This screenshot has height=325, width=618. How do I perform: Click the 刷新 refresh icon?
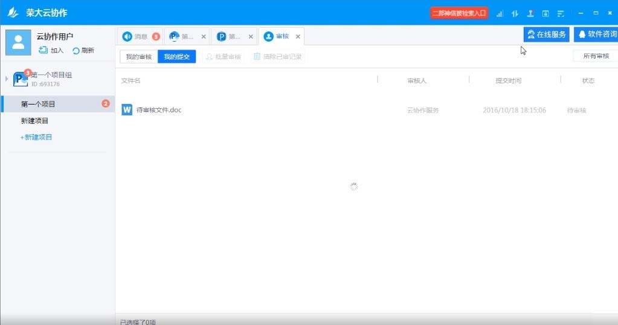click(76, 51)
